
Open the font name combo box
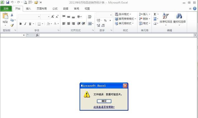pyautogui.click(x=29, y=17)
